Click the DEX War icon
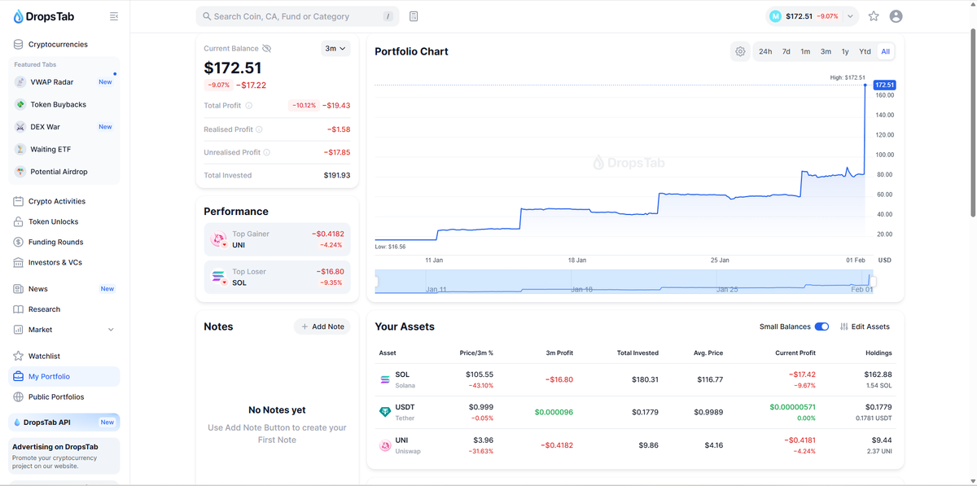This screenshot has width=977, height=486. [20, 127]
